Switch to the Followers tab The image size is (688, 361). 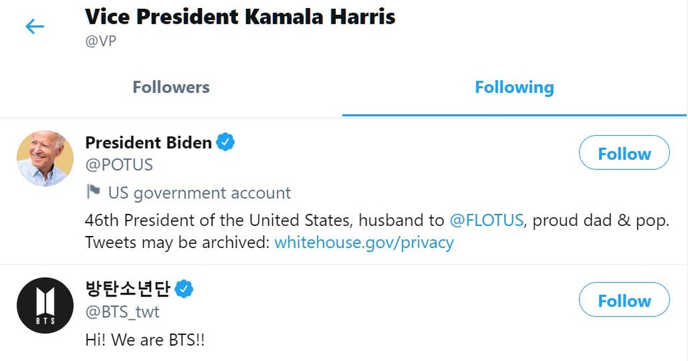click(x=171, y=87)
